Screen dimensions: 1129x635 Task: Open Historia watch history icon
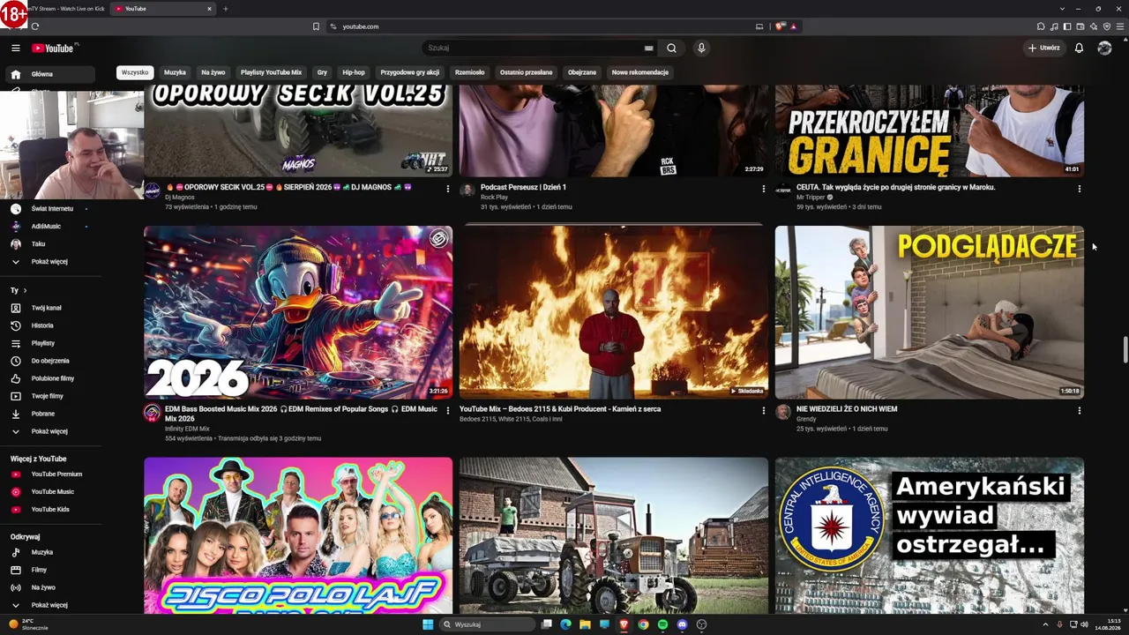pyautogui.click(x=16, y=325)
